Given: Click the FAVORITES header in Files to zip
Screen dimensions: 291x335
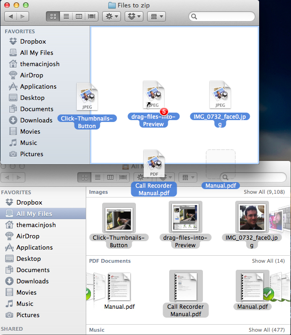Looking at the screenshot, I should [x=20, y=31].
